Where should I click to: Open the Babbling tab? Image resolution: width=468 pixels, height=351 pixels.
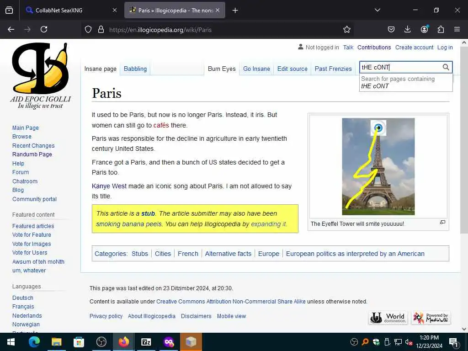(135, 69)
